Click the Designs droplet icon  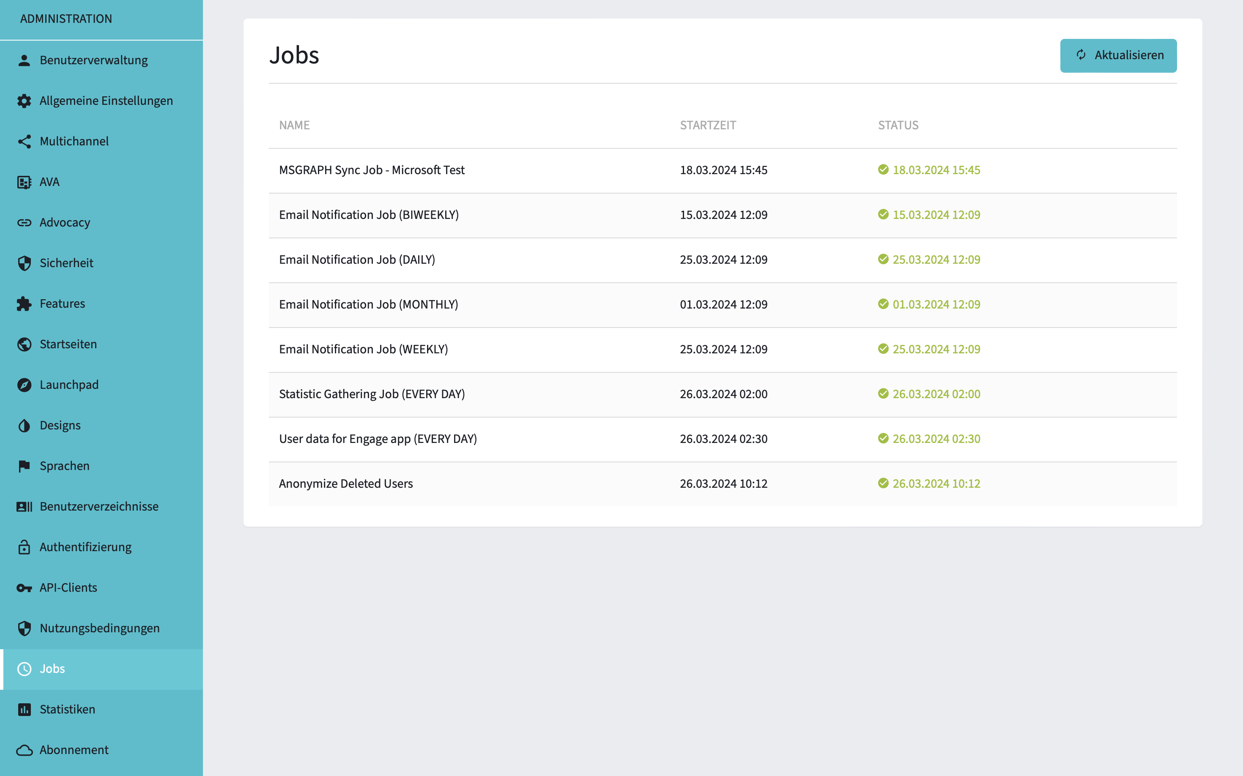pos(24,426)
